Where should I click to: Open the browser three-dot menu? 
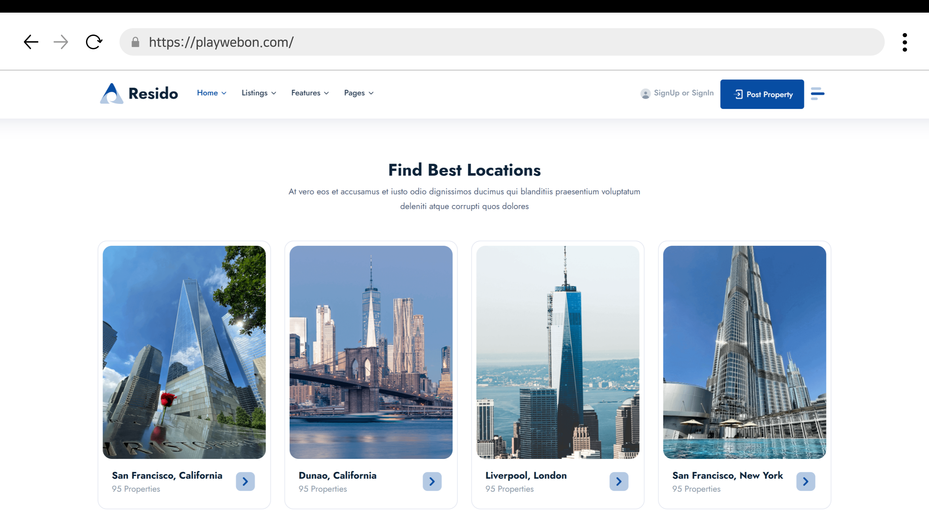(x=905, y=42)
